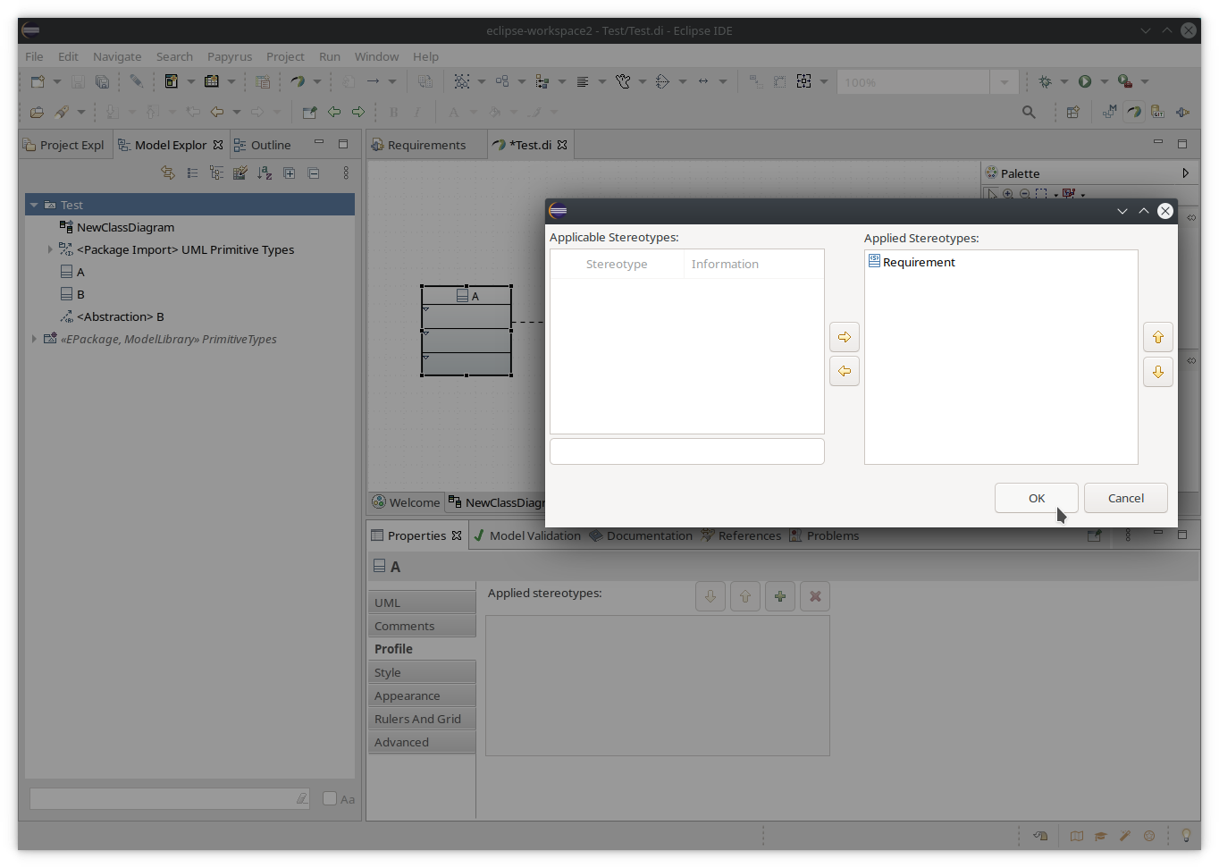Expand the EPackage ModelLibrary PrimitiveTypes node
Image resolution: width=1219 pixels, height=868 pixels.
tap(34, 339)
